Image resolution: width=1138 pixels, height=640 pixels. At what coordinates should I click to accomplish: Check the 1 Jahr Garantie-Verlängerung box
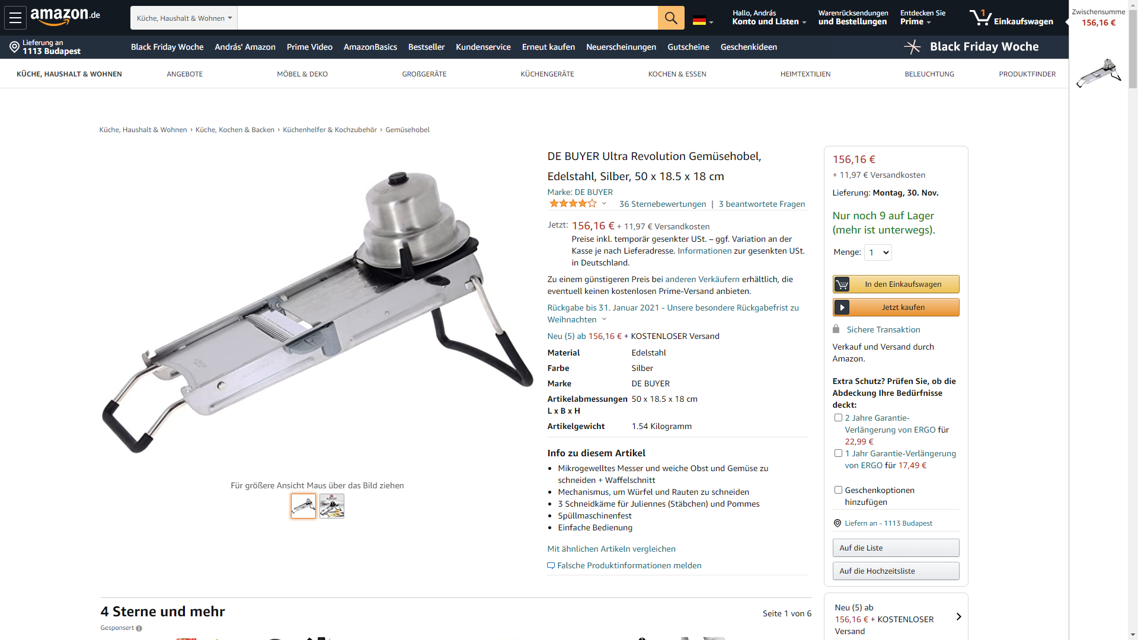tap(838, 453)
